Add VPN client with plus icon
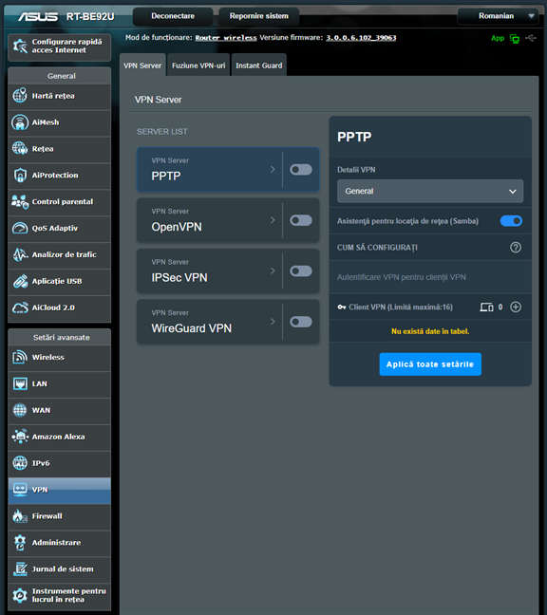Image resolution: width=547 pixels, height=615 pixels. [516, 307]
